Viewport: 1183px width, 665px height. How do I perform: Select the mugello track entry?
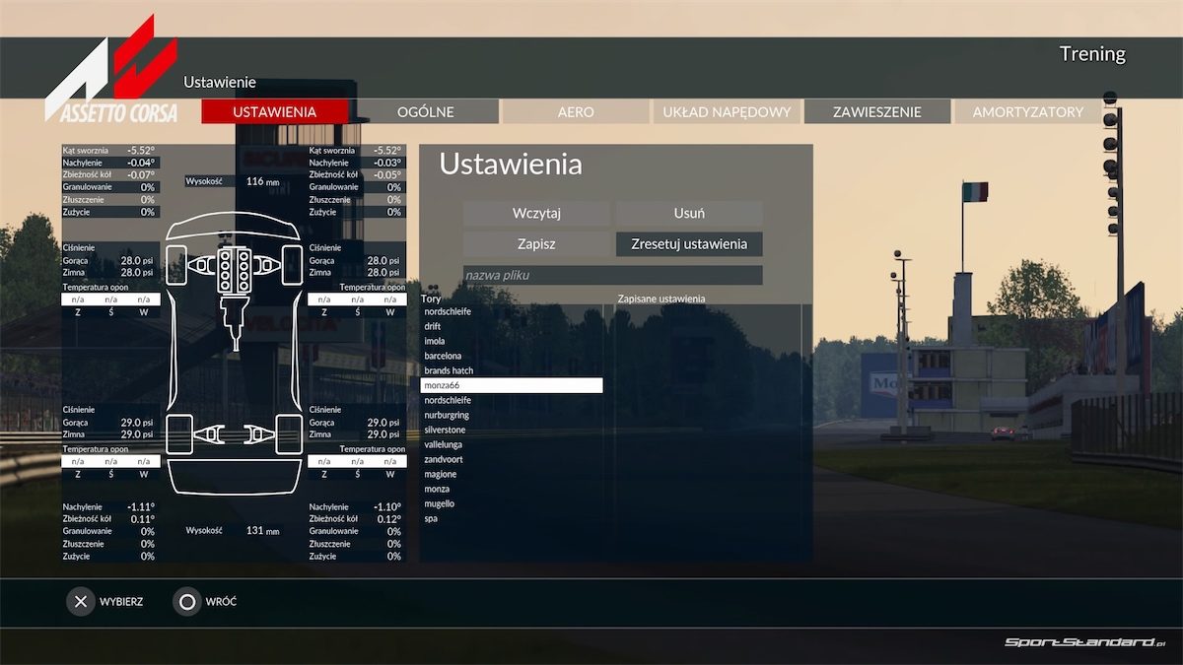pyautogui.click(x=512, y=503)
